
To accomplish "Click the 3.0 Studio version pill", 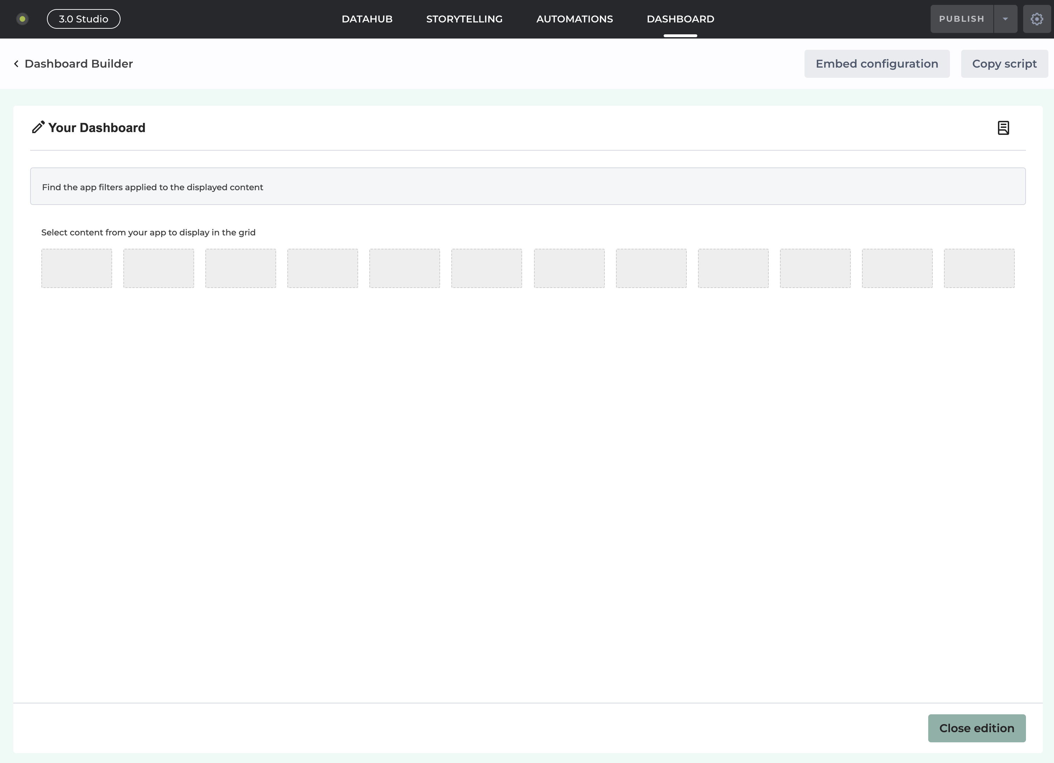I will (84, 19).
